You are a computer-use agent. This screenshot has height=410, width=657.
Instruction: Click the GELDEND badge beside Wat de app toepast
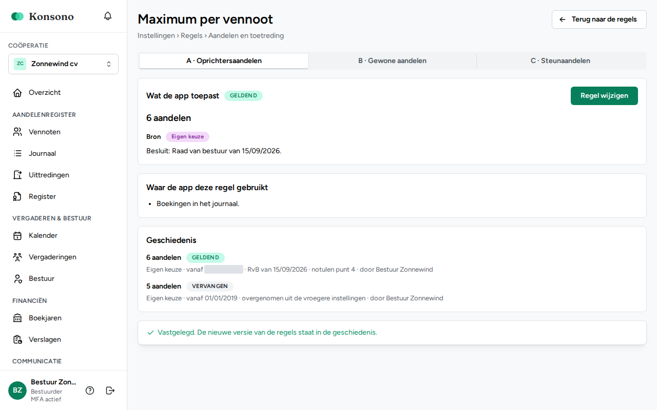(243, 96)
